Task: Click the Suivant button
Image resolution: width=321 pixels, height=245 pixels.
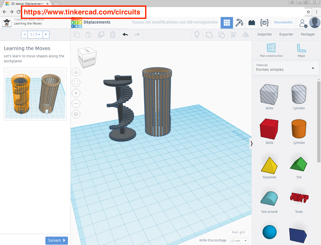Action: click(x=56, y=241)
